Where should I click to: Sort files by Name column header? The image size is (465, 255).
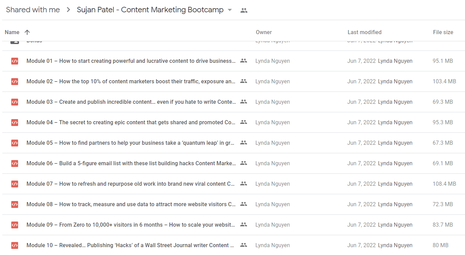(12, 32)
